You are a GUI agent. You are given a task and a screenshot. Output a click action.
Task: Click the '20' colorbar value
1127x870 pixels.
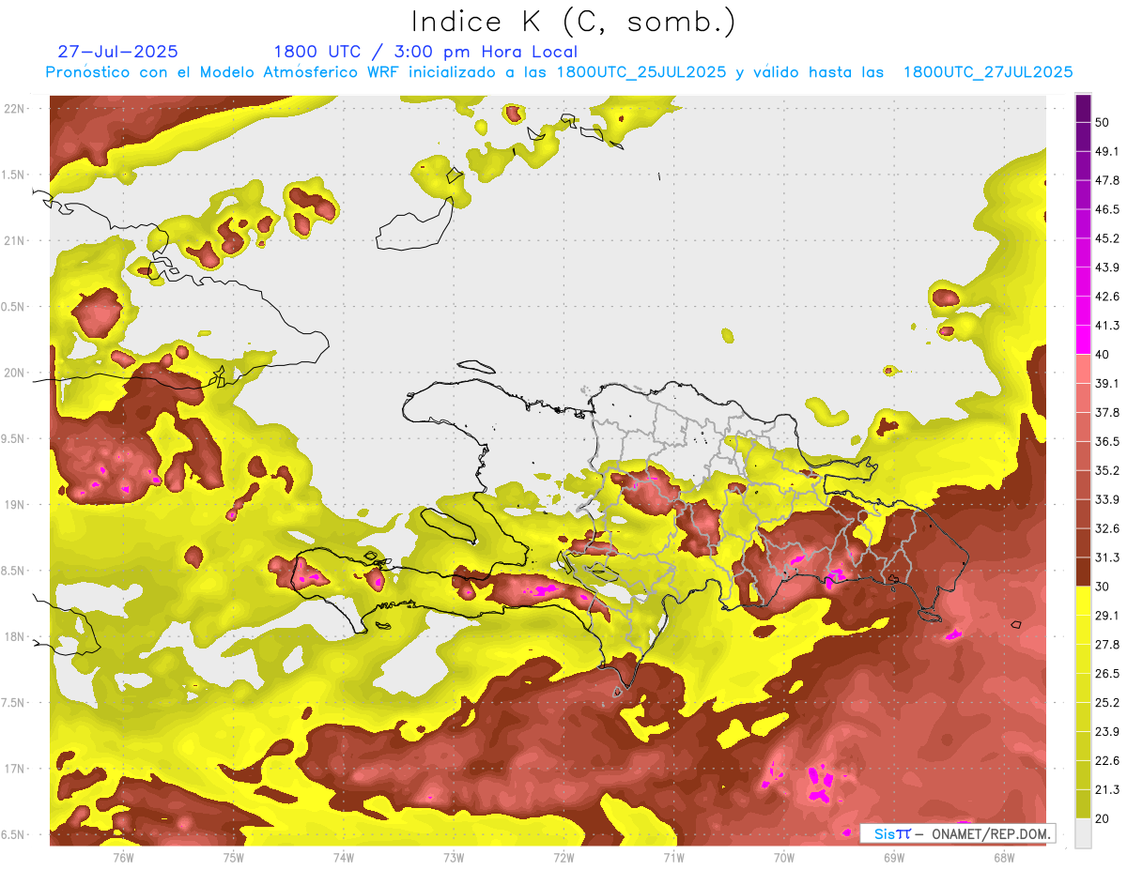[x=1104, y=818]
